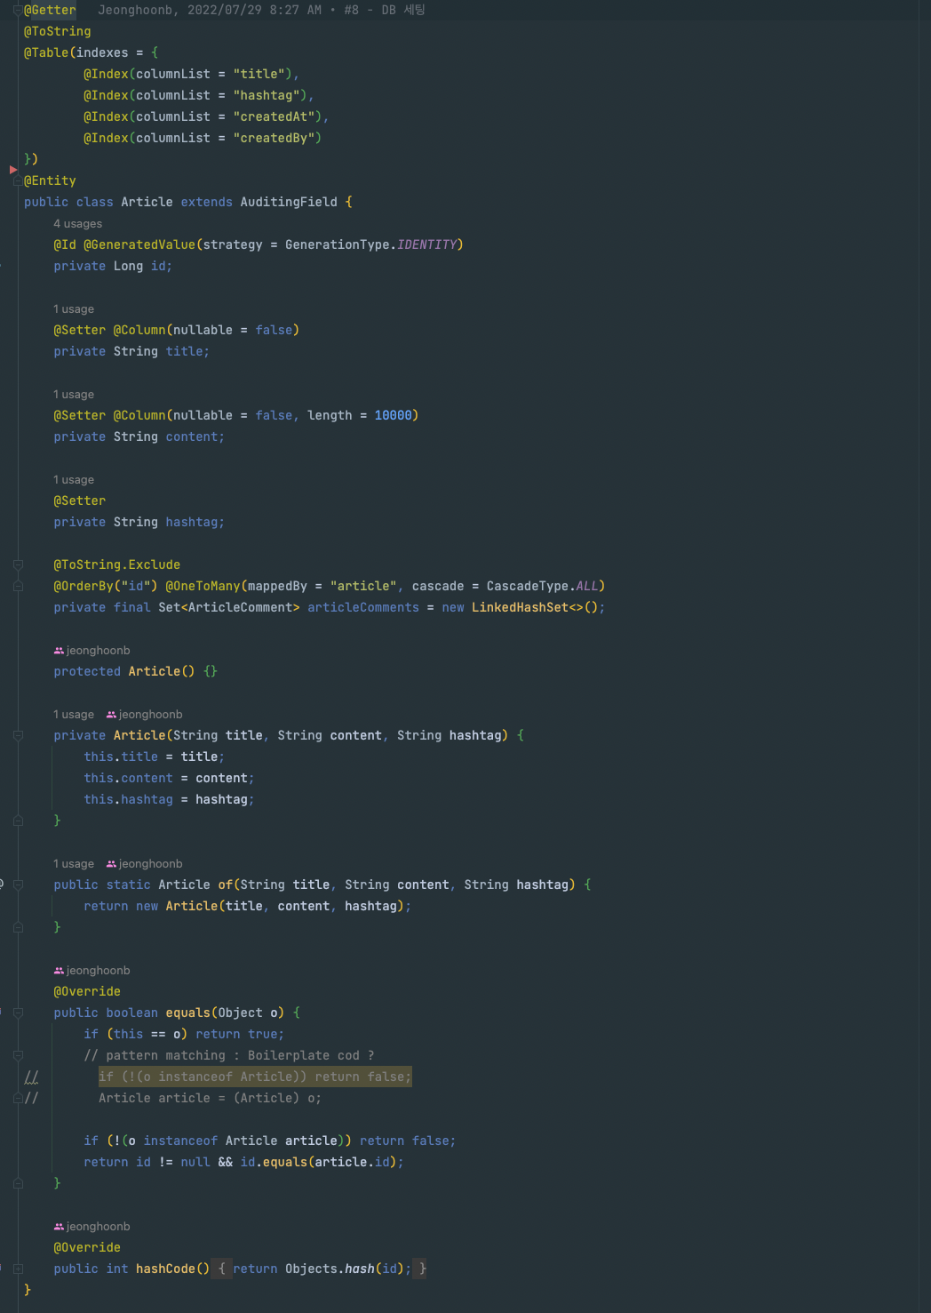Click the @OneToMany annotation

(203, 587)
